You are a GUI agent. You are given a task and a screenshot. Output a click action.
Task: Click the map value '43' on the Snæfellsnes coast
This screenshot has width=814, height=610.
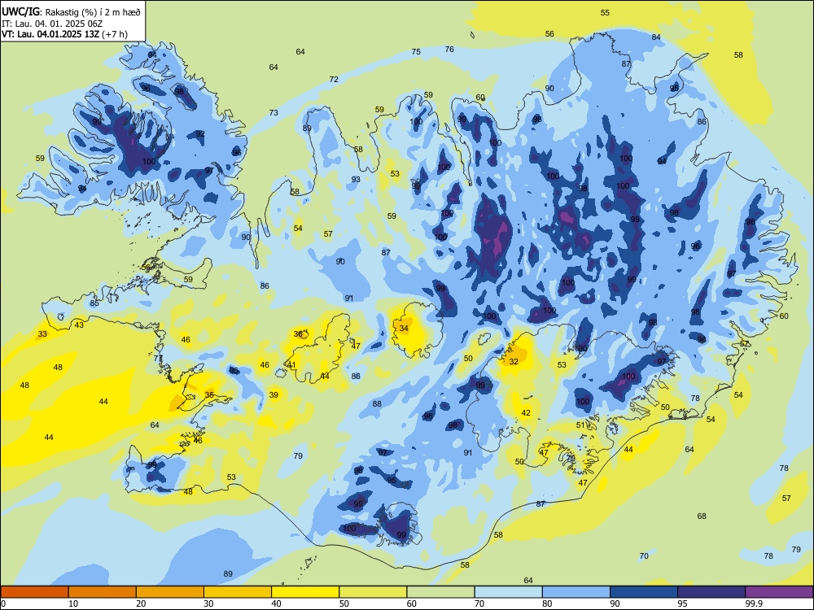[x=79, y=325]
